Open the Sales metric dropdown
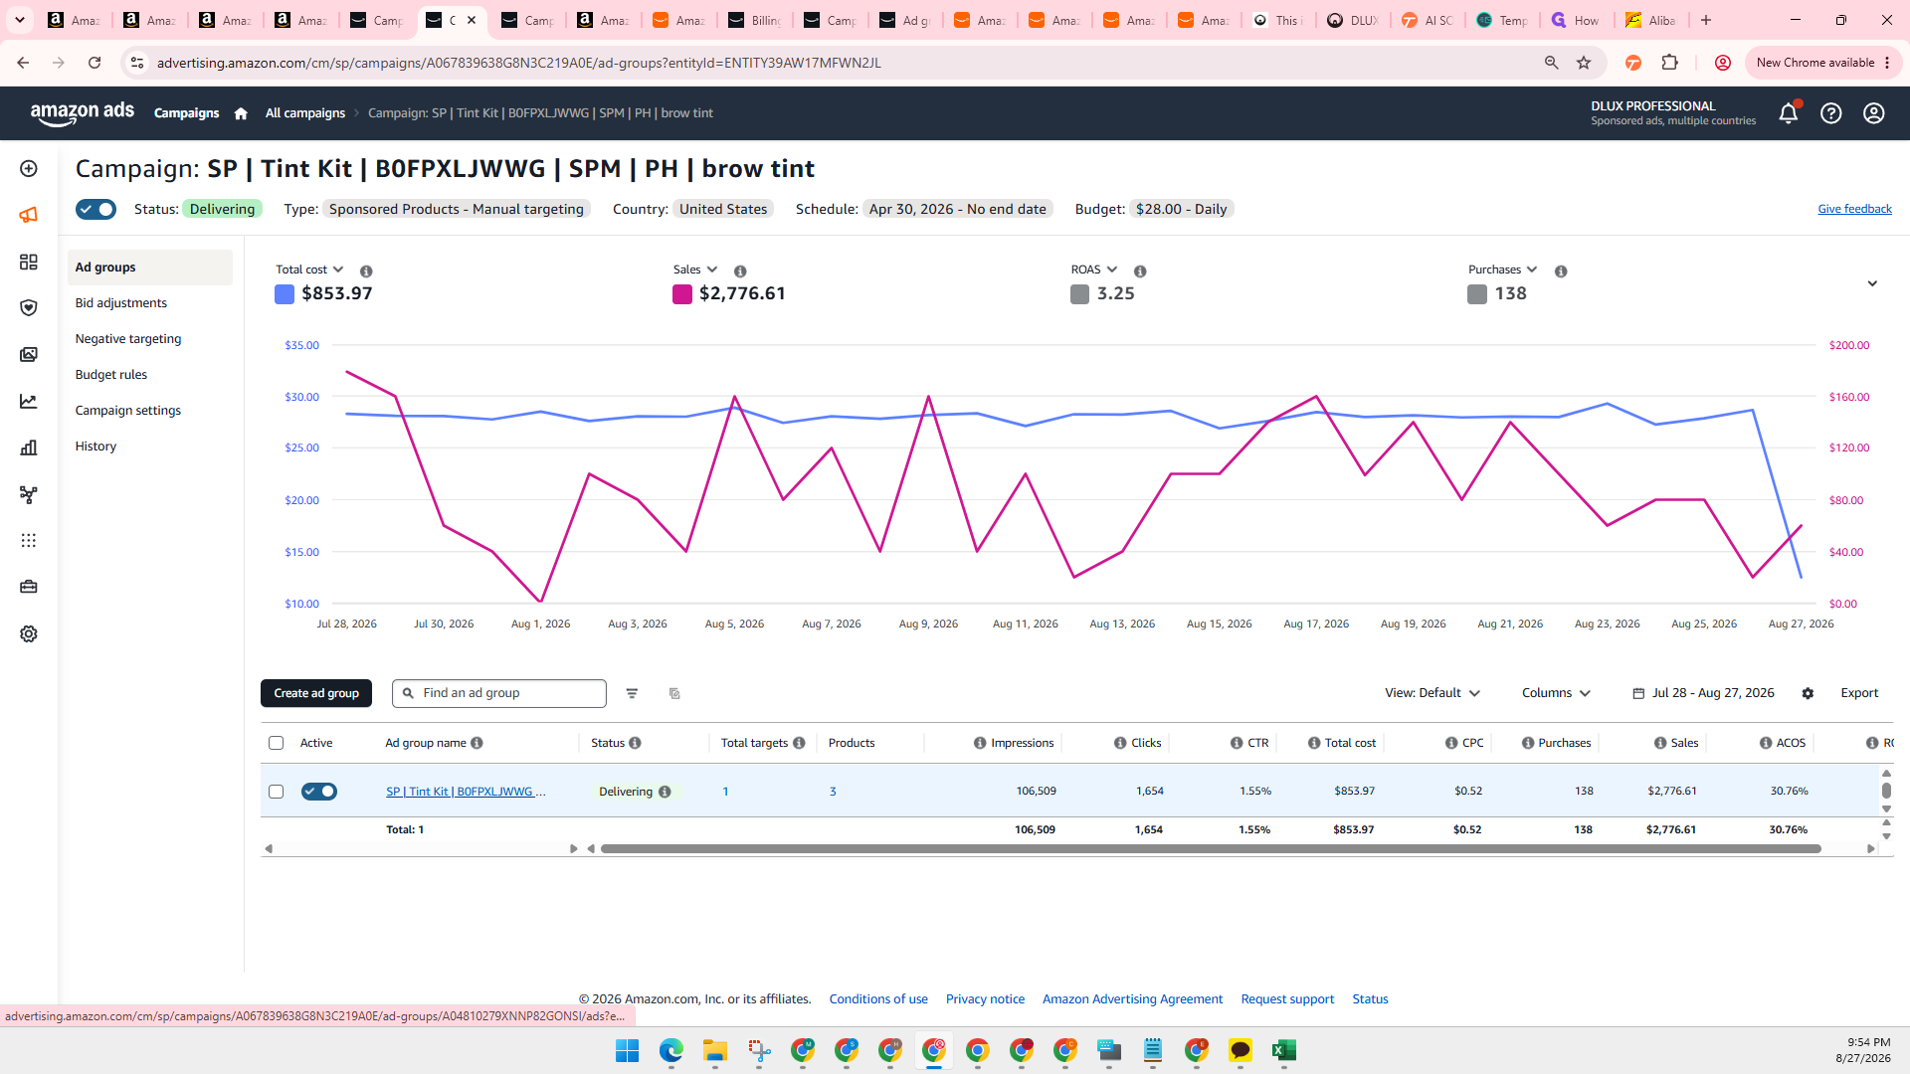The height and width of the screenshot is (1074, 1910). tap(695, 269)
